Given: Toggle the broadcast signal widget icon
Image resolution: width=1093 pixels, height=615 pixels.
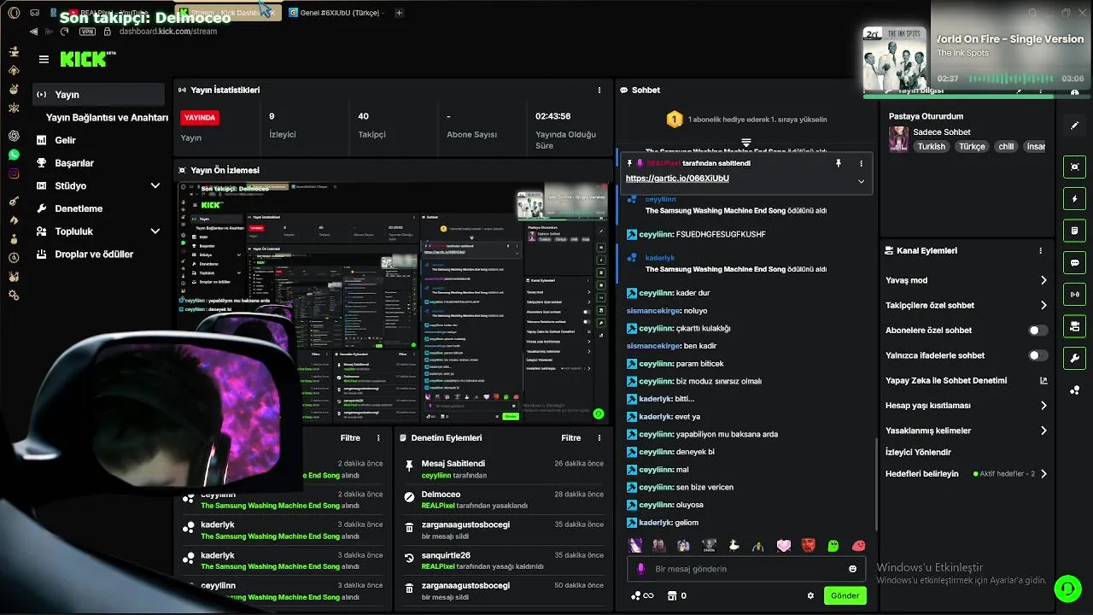Looking at the screenshot, I should [1075, 295].
